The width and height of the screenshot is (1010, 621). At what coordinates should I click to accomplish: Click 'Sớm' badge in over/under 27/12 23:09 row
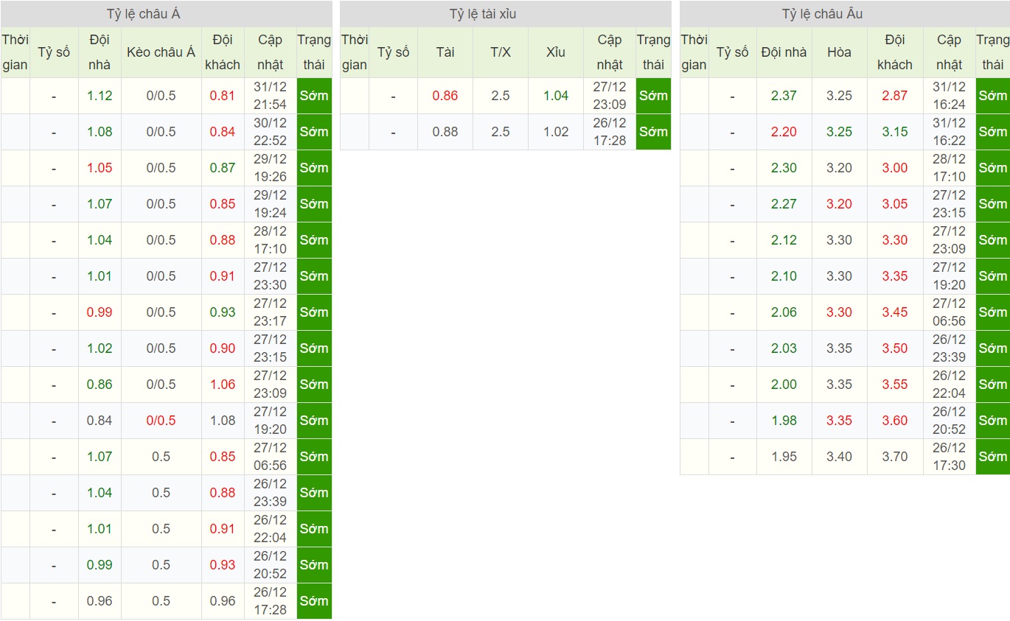[x=653, y=96]
